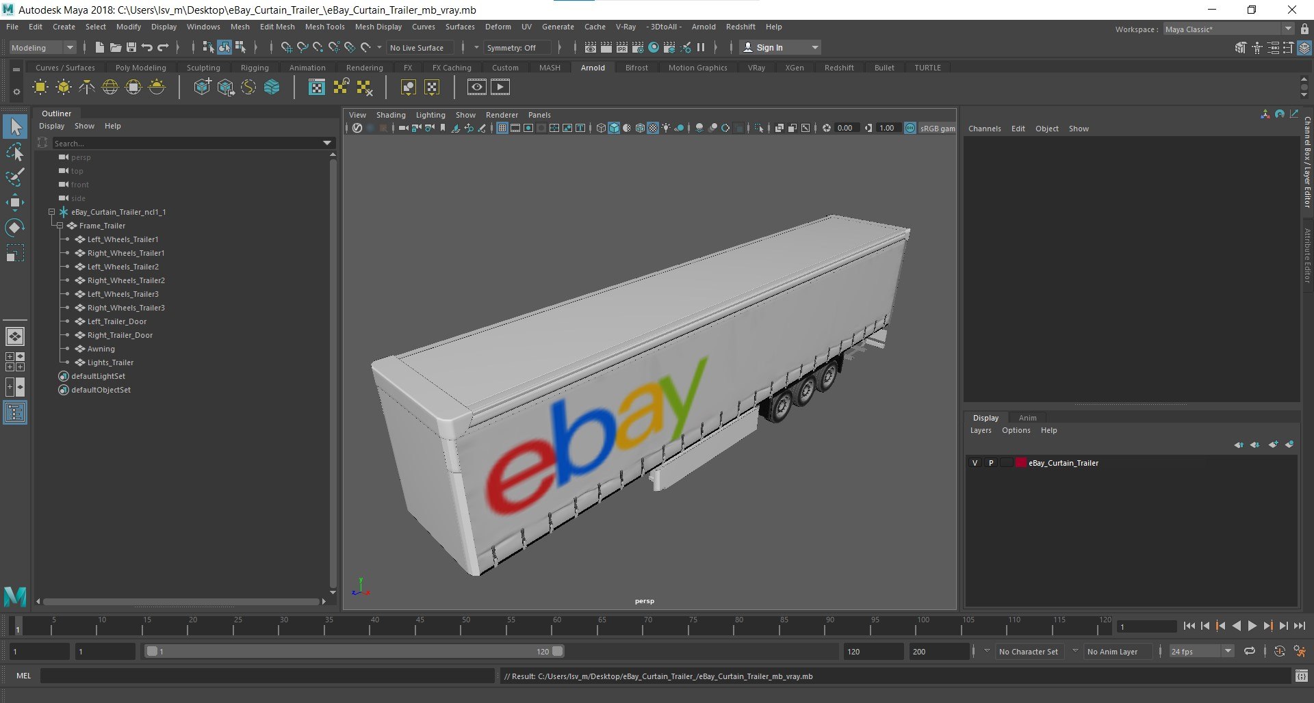This screenshot has width=1314, height=703.
Task: Select the Lasso tool in toolbox
Action: 14,152
